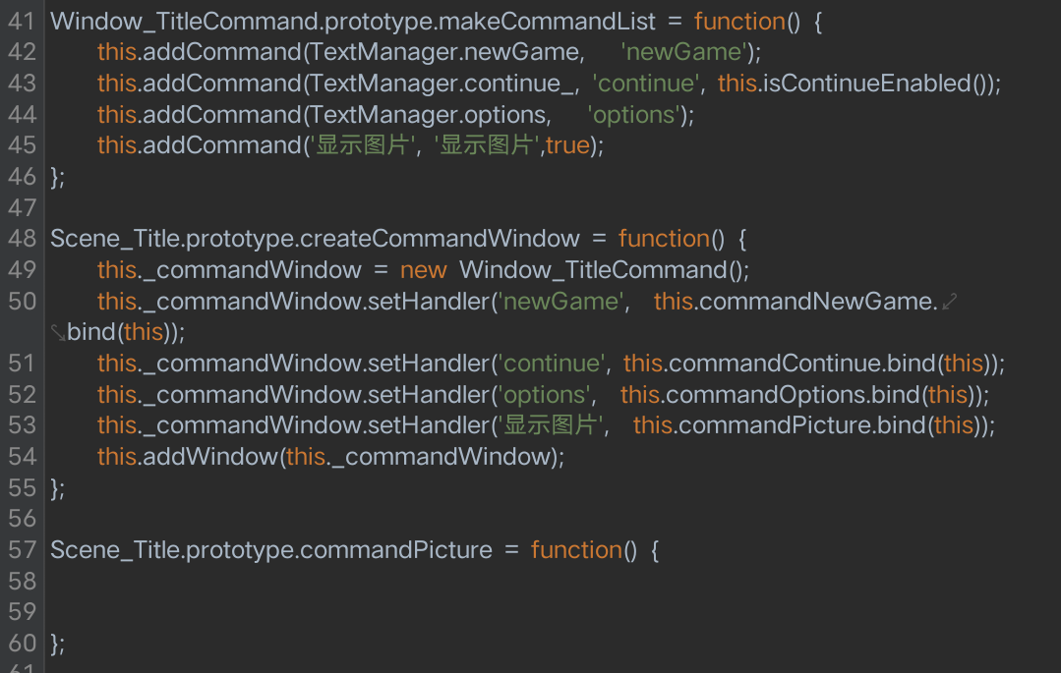1061x673 pixels.
Task: Click TextManager.options on line 44
Action: [428, 115]
